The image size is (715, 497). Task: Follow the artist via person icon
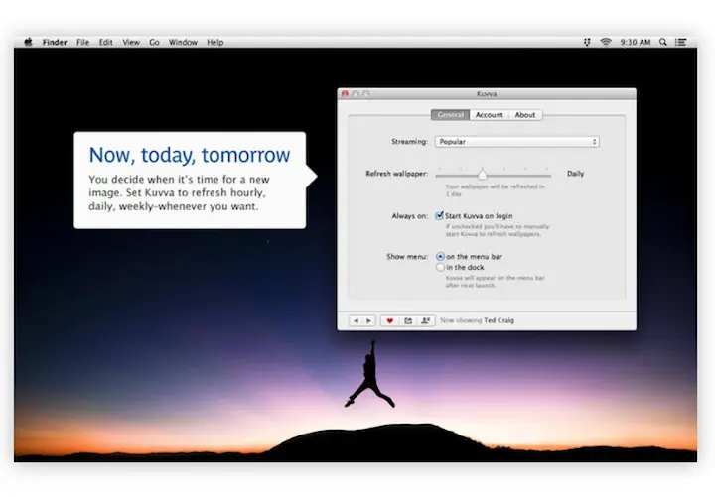426,320
